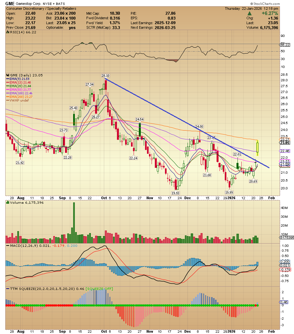294x334 pixels.
Task: Click the EMA(13) red color swatch
Action: [7, 83]
